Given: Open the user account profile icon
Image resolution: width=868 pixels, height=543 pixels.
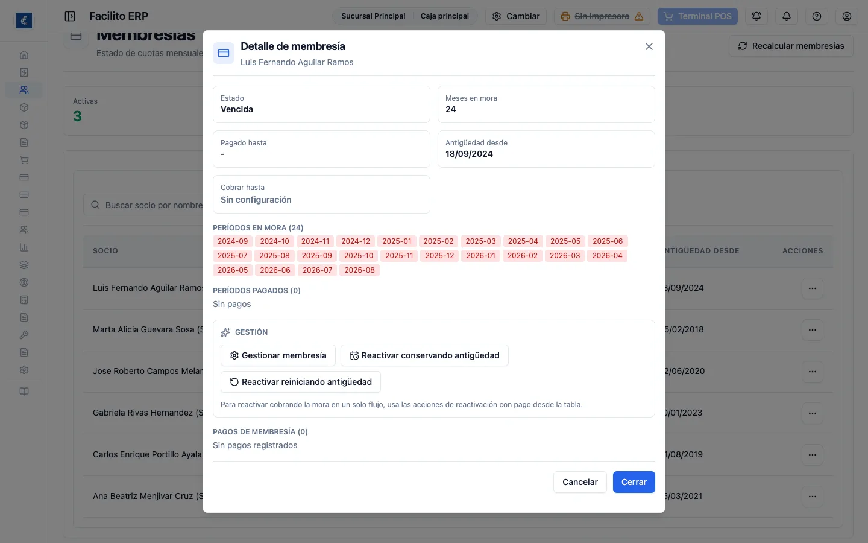Looking at the screenshot, I should (847, 16).
